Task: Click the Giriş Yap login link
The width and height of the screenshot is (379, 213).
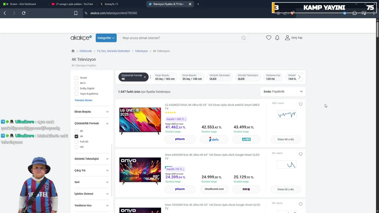Action: tap(293, 38)
